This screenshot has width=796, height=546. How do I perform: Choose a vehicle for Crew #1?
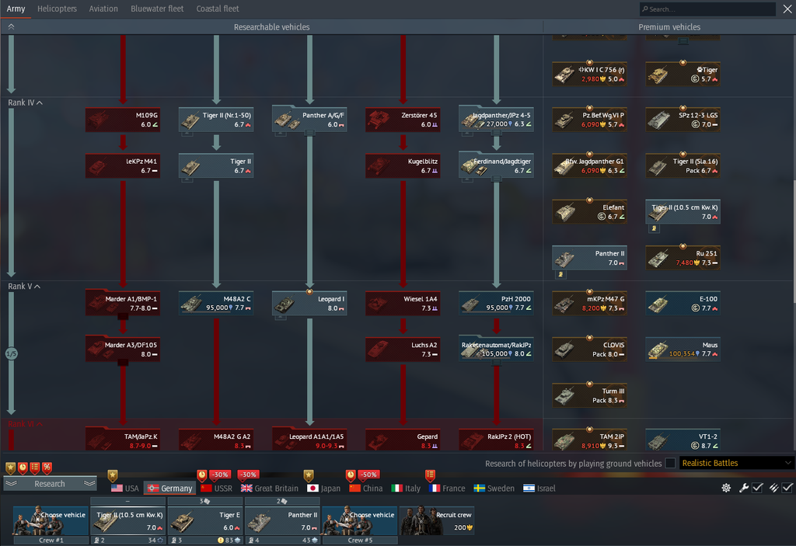click(51, 520)
